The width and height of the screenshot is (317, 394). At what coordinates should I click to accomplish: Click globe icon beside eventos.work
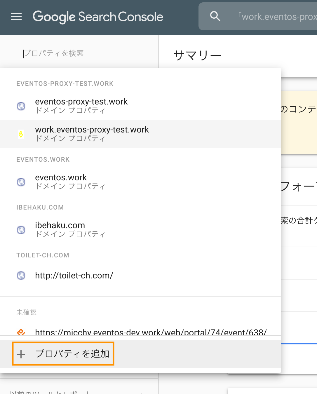point(21,182)
